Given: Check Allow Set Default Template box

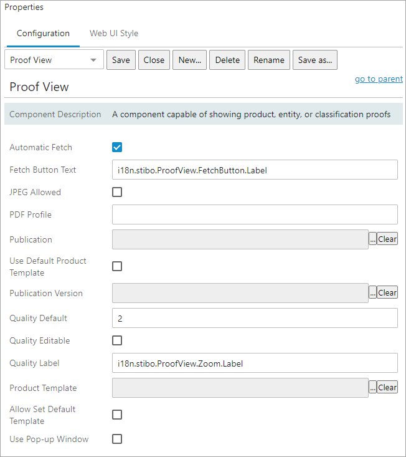Looking at the screenshot, I should (117, 415).
